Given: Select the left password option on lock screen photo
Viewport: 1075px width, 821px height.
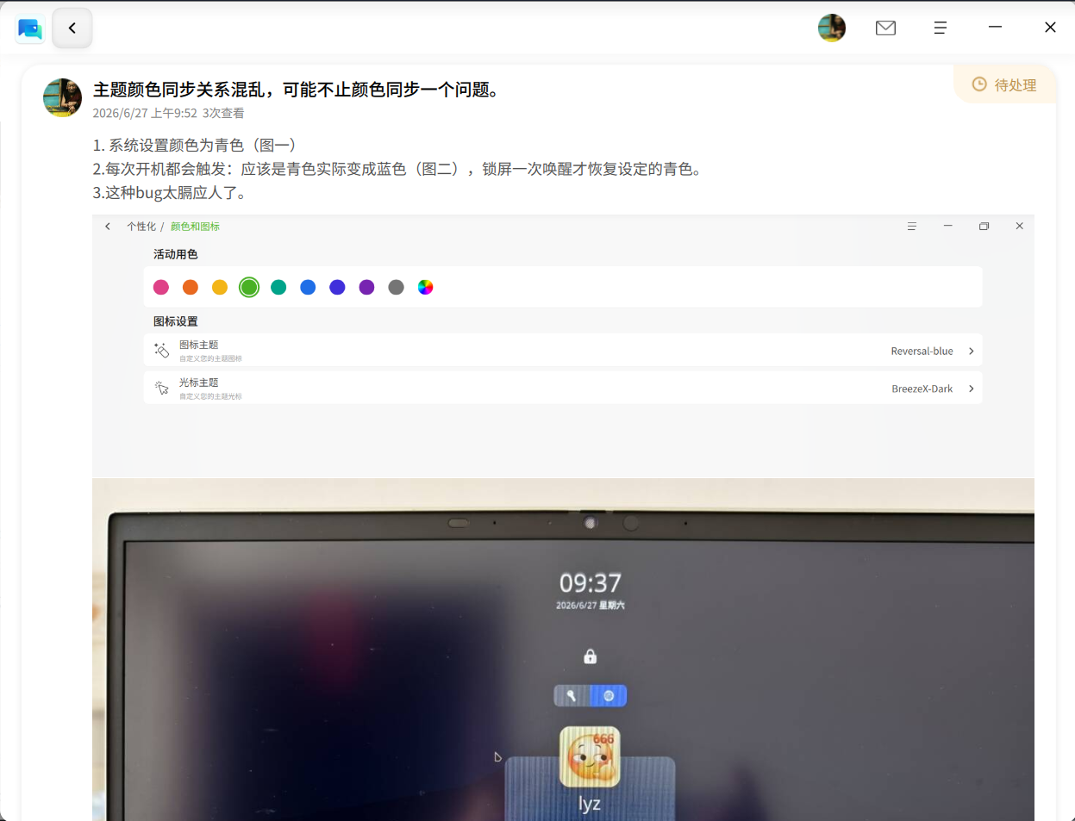Looking at the screenshot, I should pos(572,696).
